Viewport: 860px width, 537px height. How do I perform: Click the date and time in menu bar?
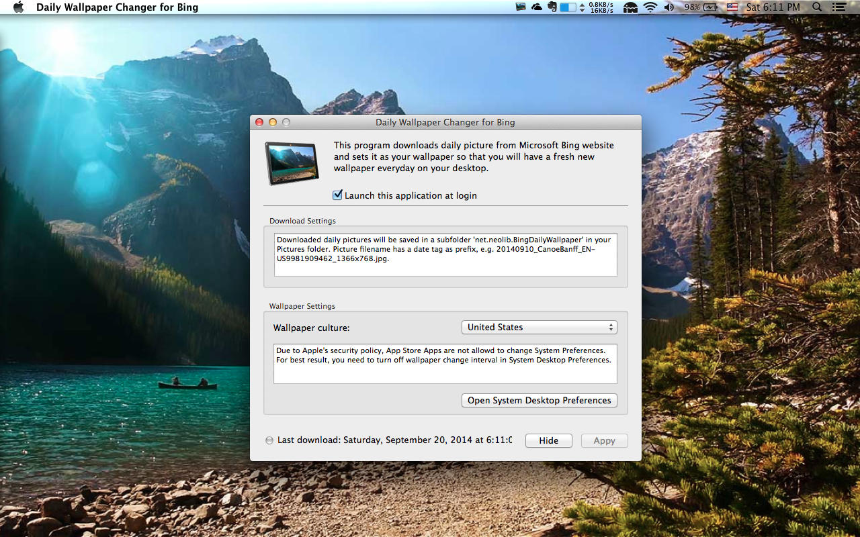[773, 7]
